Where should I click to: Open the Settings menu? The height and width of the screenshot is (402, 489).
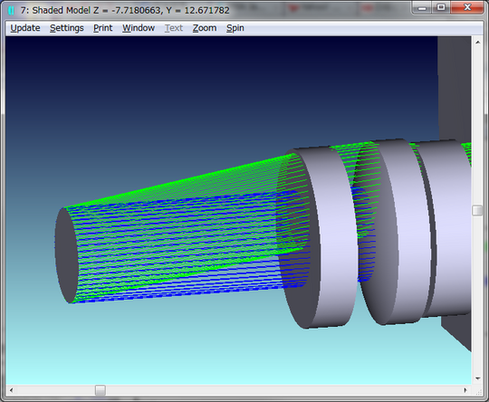[x=67, y=28]
